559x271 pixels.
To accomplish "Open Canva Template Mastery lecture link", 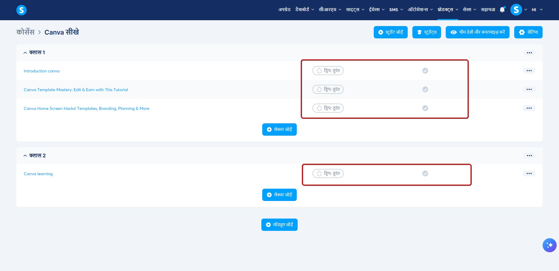I will tap(76, 90).
